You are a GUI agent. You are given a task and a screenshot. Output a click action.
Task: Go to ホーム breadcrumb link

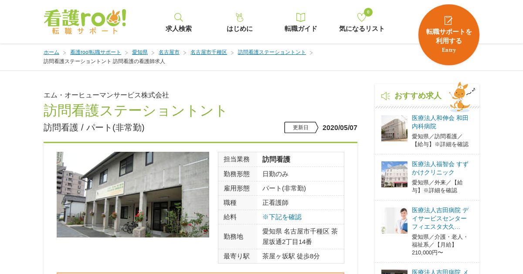point(51,52)
